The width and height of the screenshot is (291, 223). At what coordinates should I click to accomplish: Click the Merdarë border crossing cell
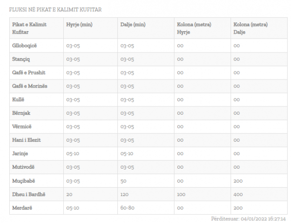click(22, 207)
